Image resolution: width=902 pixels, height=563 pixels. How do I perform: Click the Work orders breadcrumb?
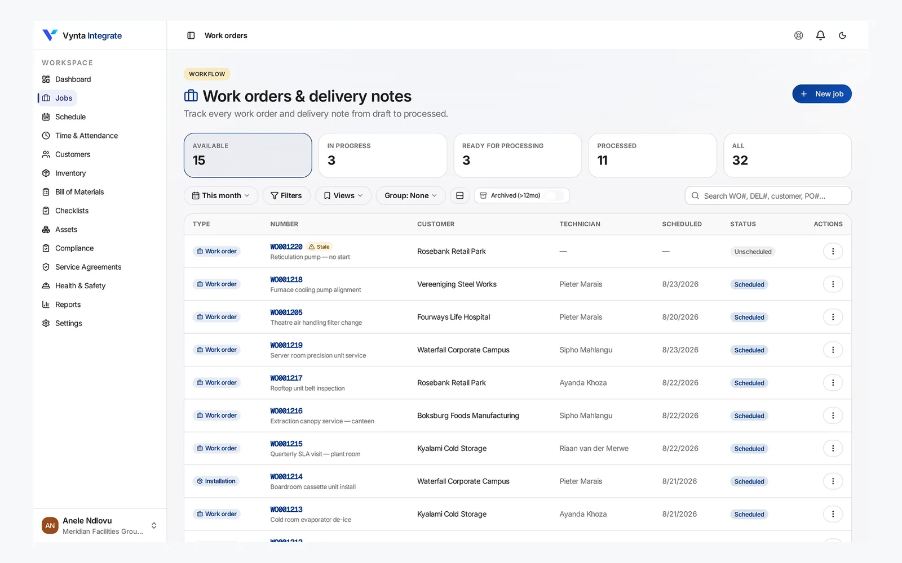click(225, 35)
